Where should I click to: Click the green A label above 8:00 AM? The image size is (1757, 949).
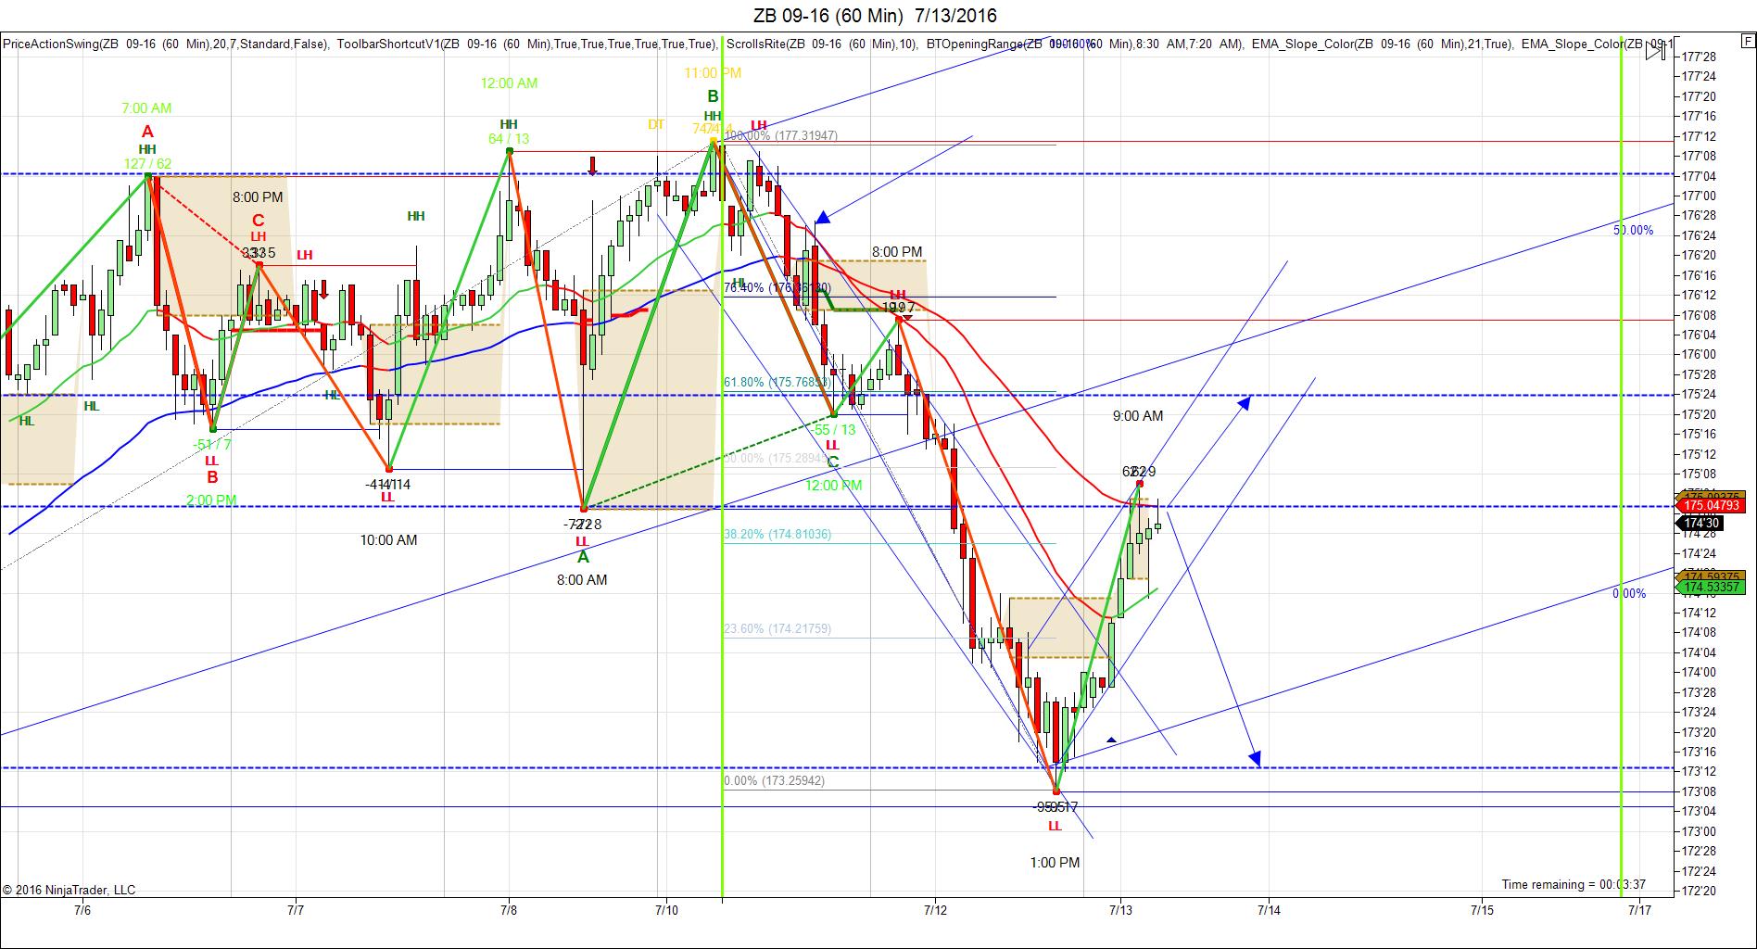point(583,557)
